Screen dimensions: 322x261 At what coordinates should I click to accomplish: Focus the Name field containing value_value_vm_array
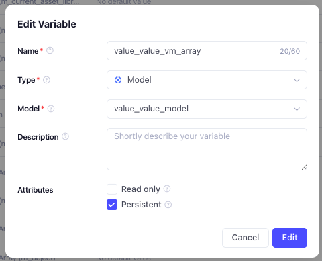[x=207, y=51]
